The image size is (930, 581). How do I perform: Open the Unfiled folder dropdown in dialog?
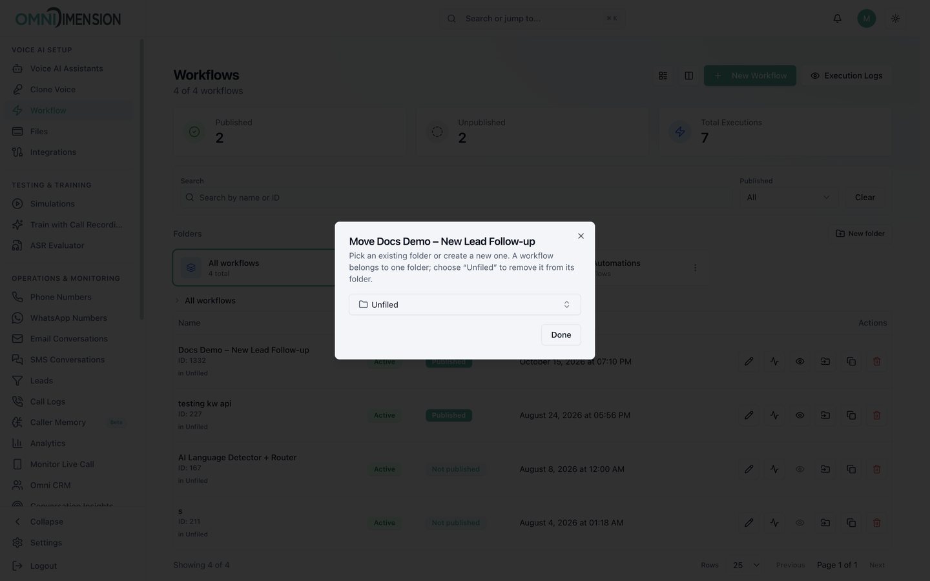464,305
